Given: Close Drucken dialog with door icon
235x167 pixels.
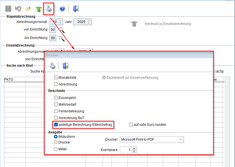Looking at the screenshot, I should (x=66, y=66).
